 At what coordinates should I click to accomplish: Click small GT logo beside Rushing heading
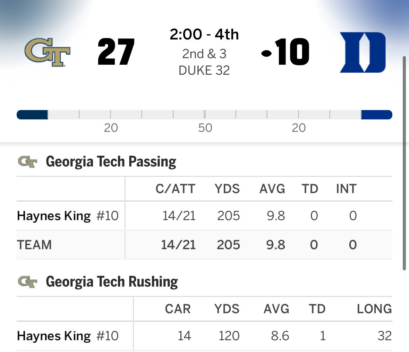pos(27,282)
